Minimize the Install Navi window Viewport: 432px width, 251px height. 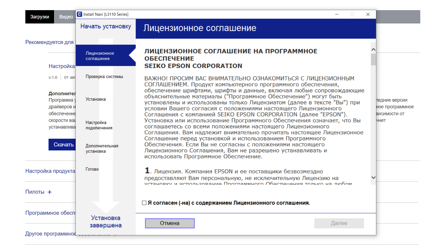pos(337,14)
